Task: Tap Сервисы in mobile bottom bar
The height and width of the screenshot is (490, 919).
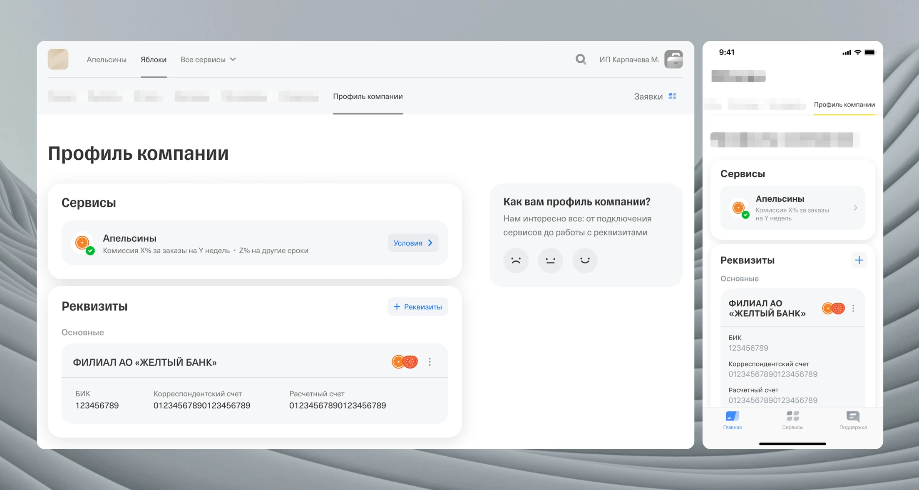Action: pyautogui.click(x=792, y=420)
